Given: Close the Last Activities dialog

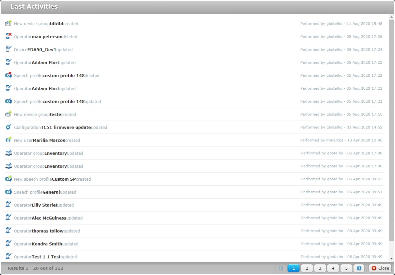Looking at the screenshot, I should coord(380,268).
